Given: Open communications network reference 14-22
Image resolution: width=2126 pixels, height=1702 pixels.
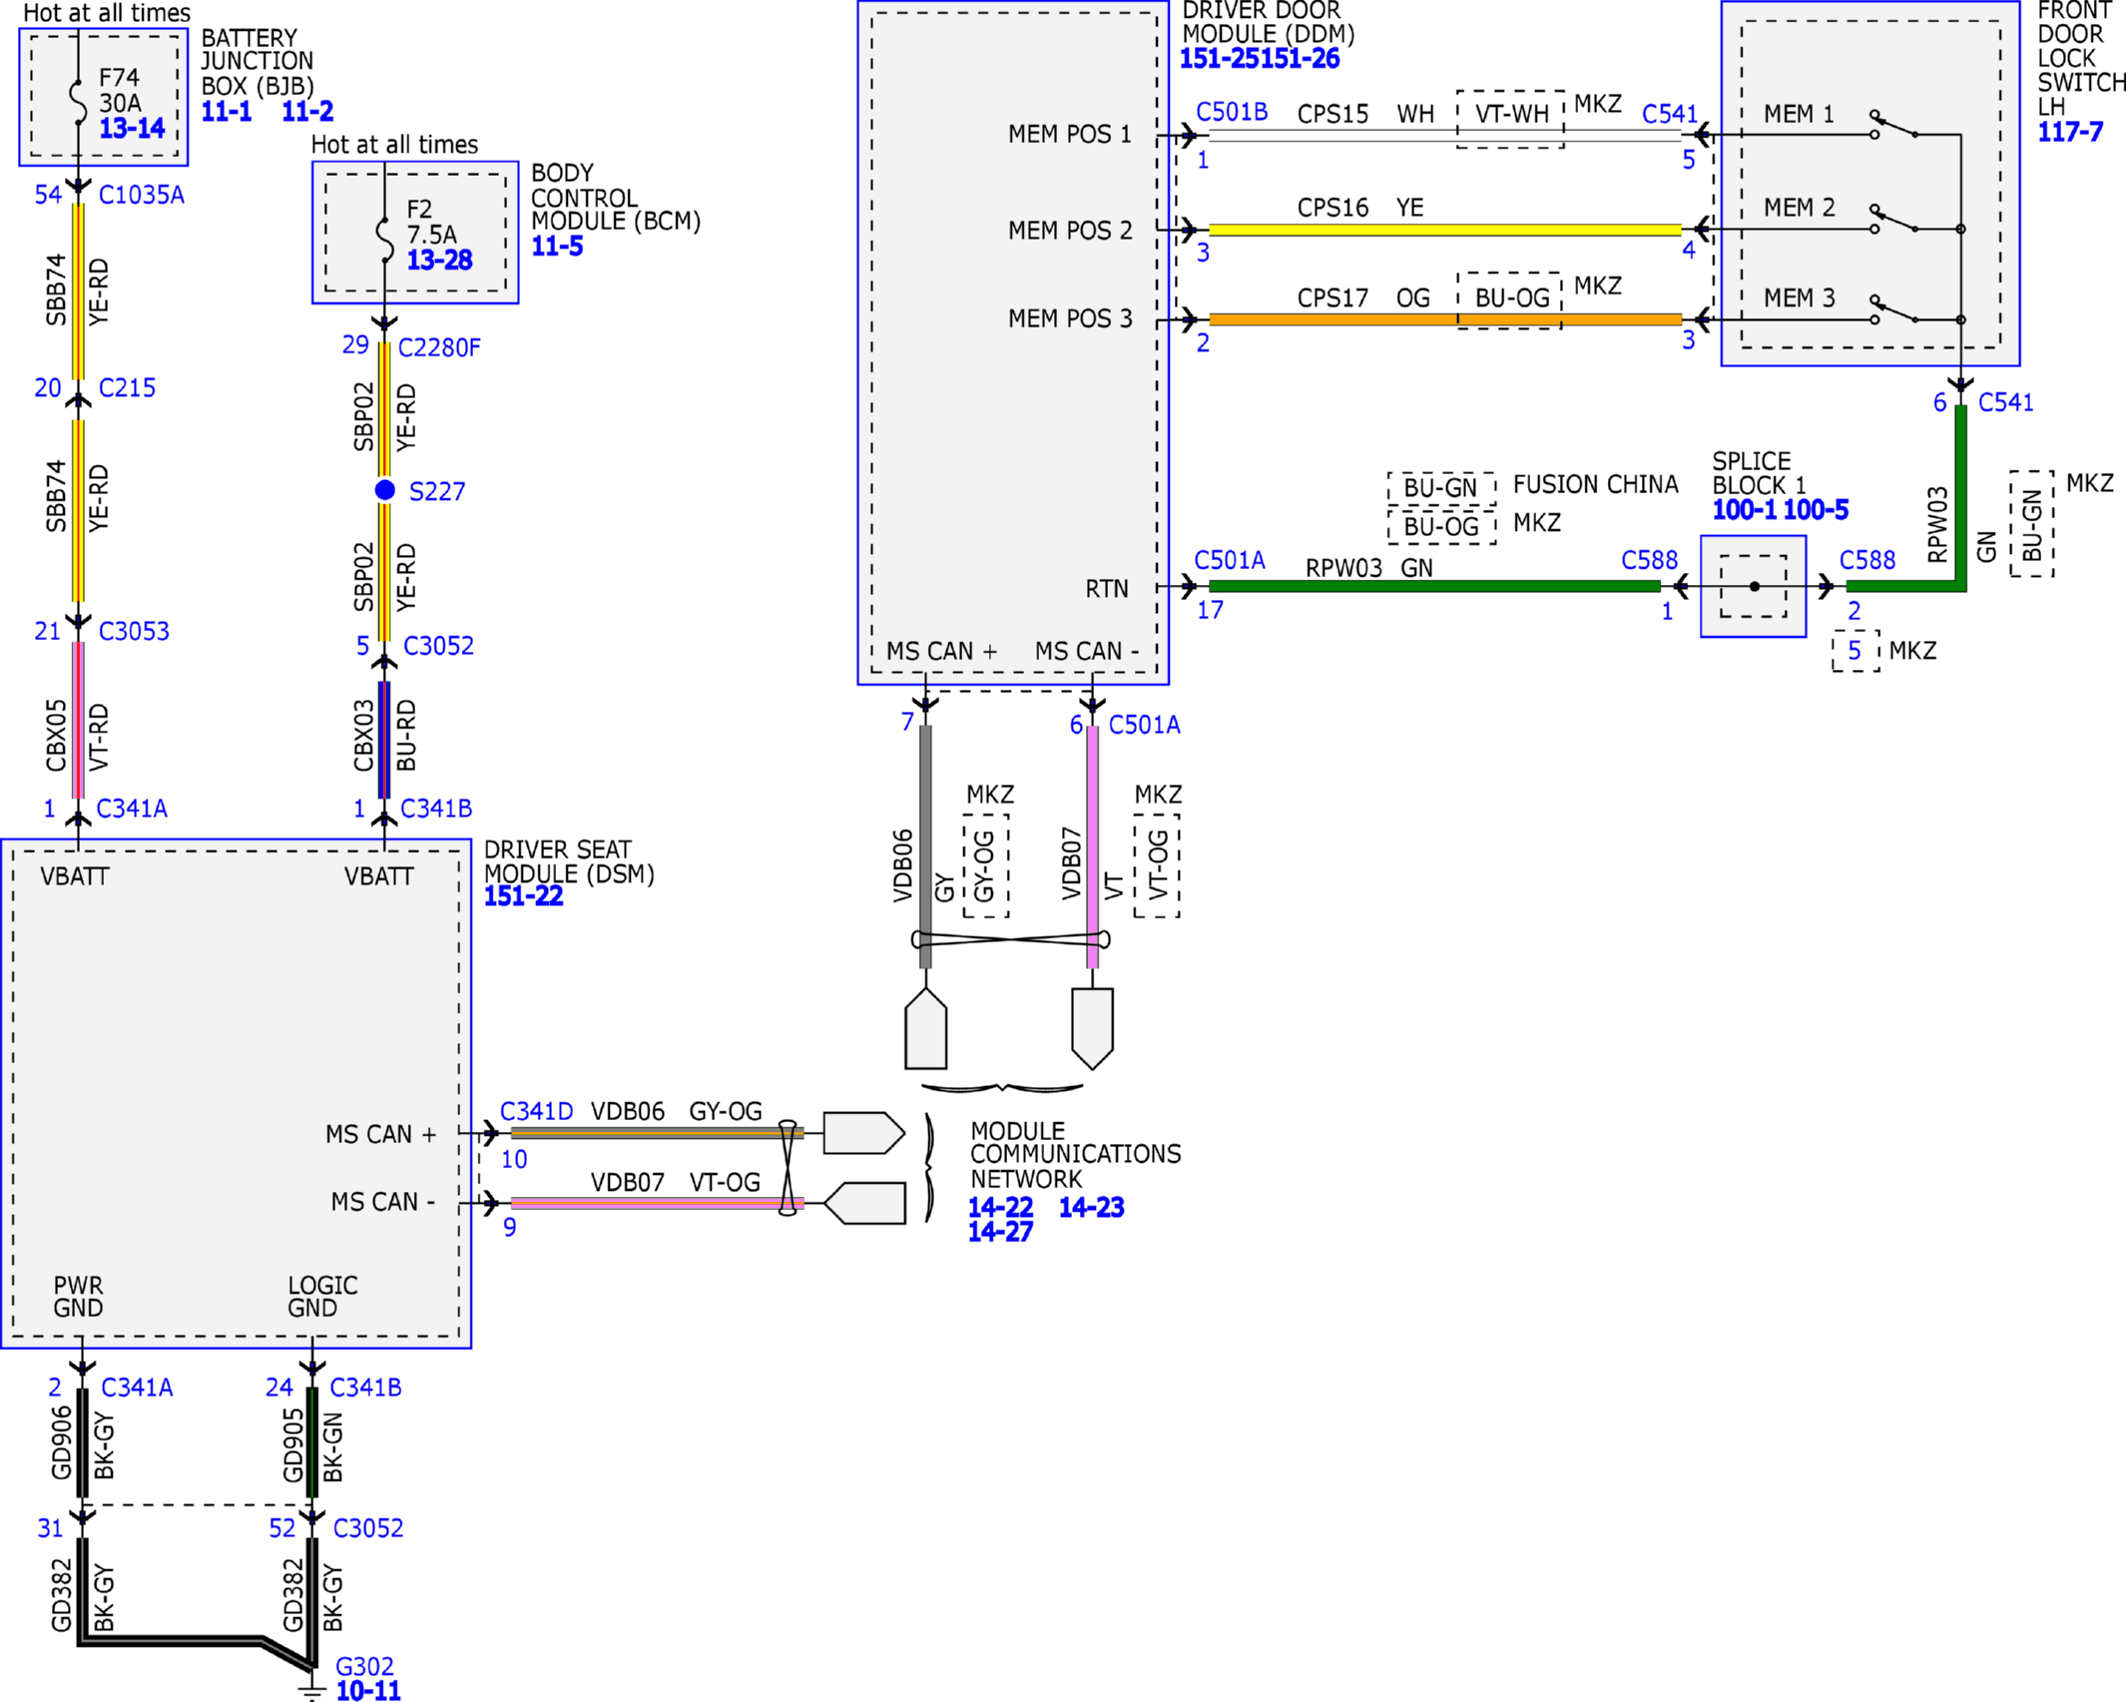Looking at the screenshot, I should [1000, 1208].
